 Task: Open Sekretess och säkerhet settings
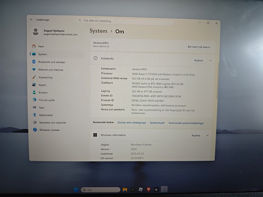tap(49, 122)
